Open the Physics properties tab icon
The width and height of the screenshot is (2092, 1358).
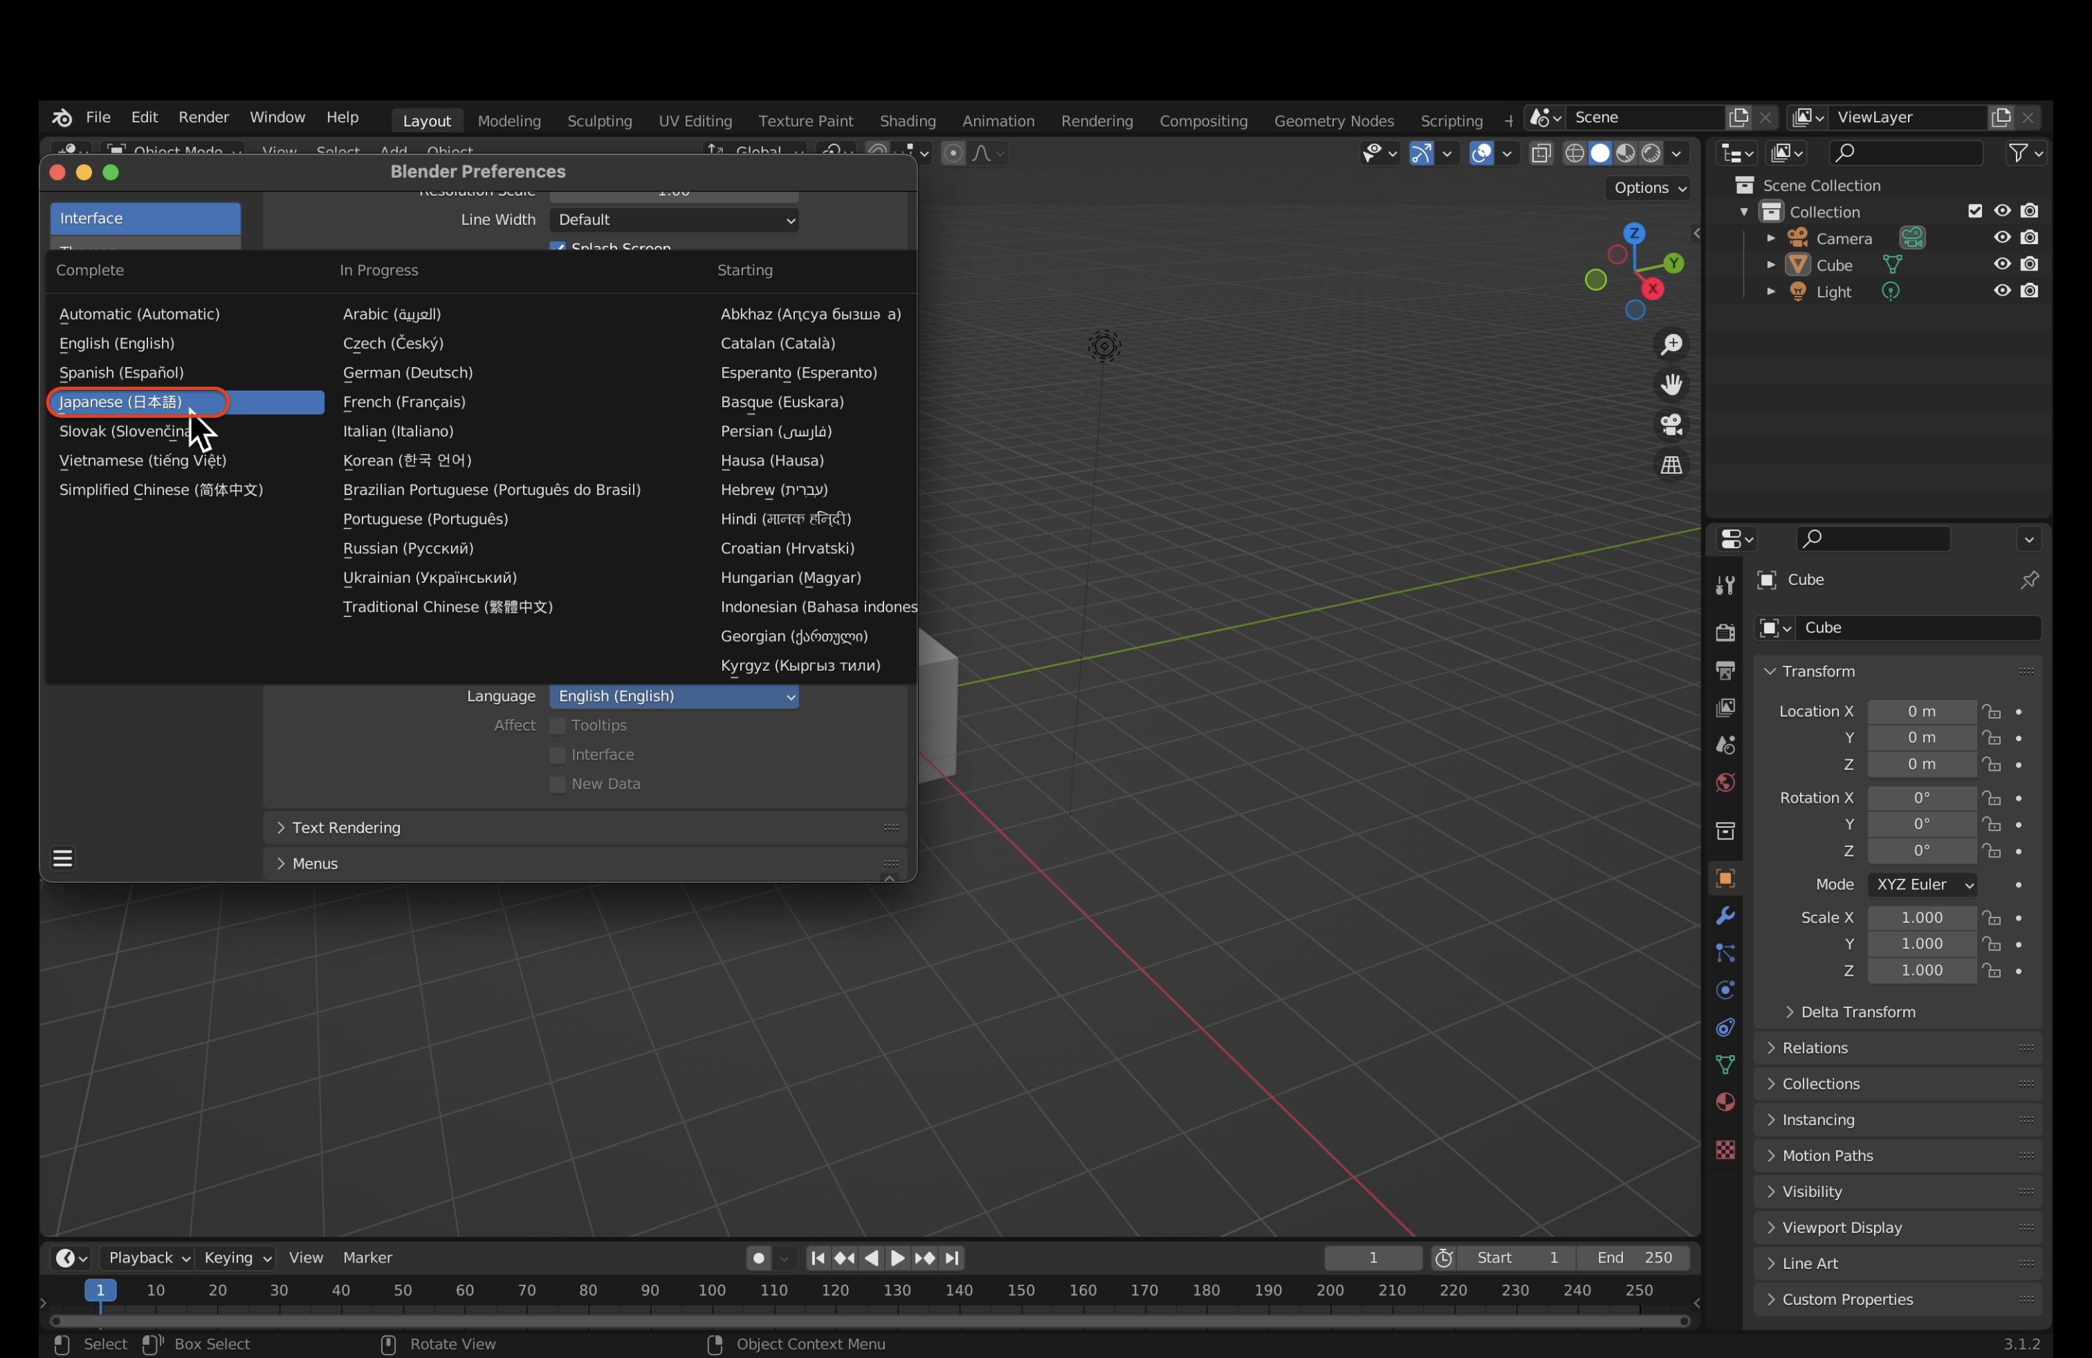1725,990
